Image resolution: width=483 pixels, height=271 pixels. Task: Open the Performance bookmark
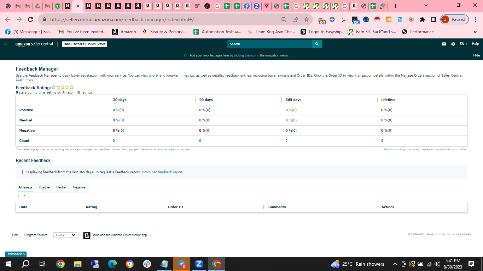(418, 32)
